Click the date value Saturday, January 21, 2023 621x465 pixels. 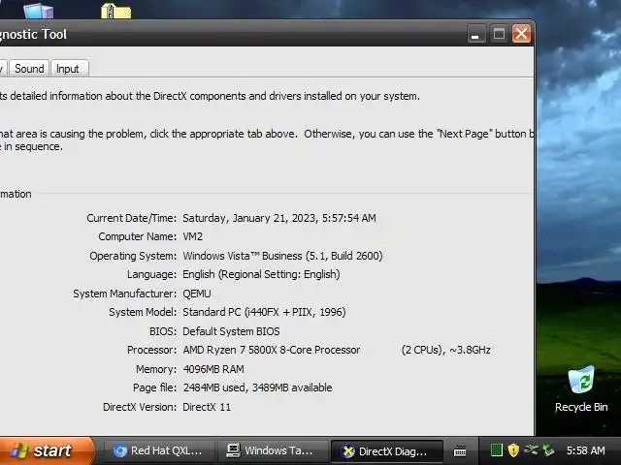[x=279, y=218]
